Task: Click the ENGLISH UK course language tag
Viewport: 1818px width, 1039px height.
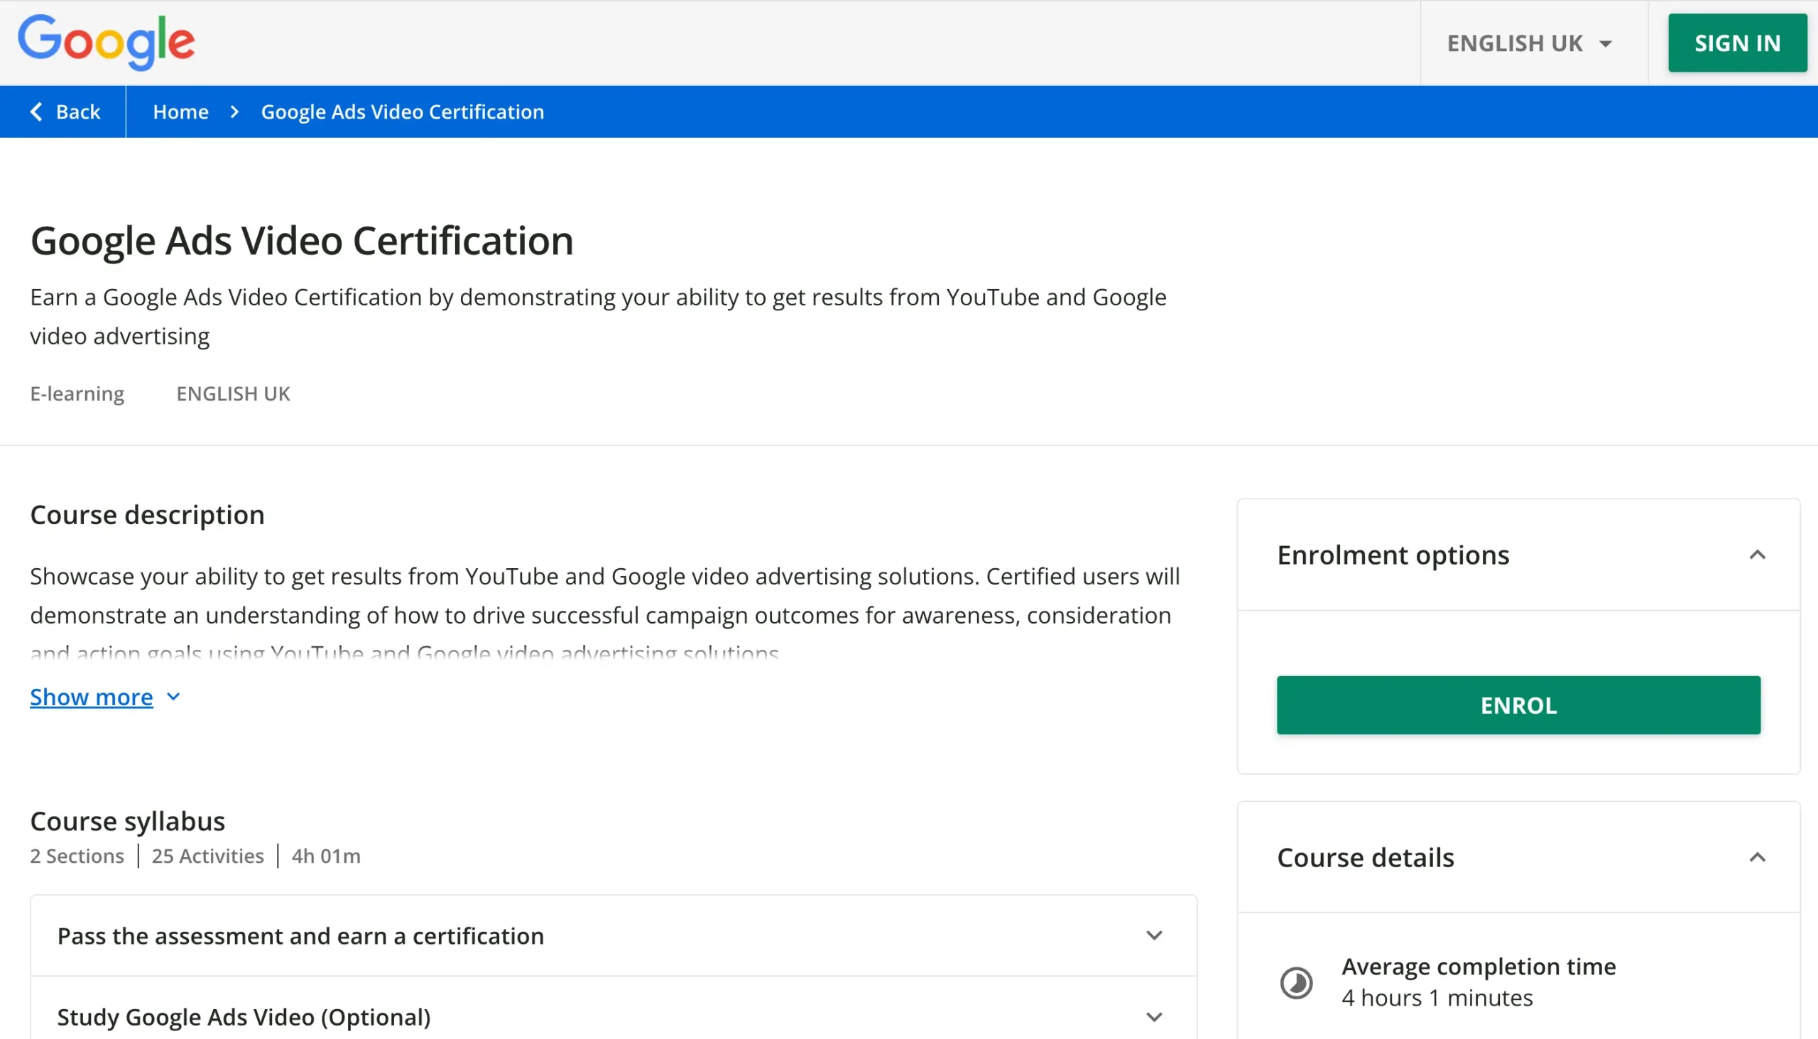Action: (x=234, y=393)
